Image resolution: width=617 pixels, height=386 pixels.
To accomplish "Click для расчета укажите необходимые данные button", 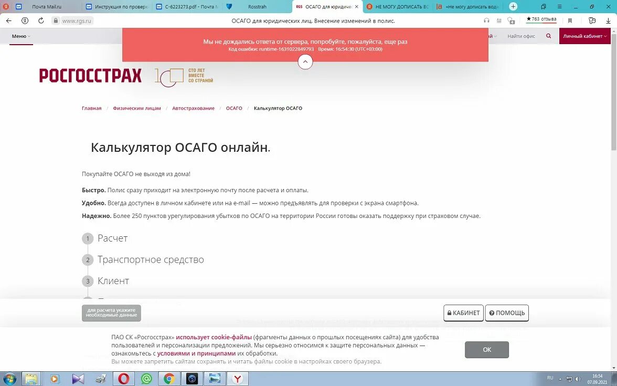I will point(111,313).
